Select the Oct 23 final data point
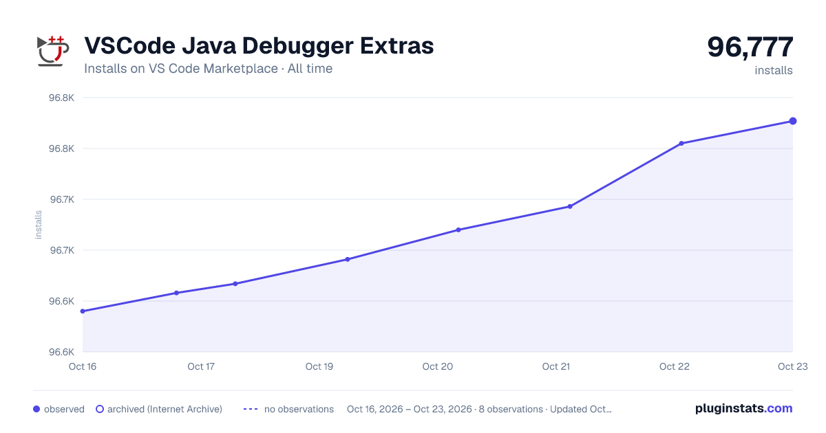Screen dimensions: 826x433 pos(793,121)
